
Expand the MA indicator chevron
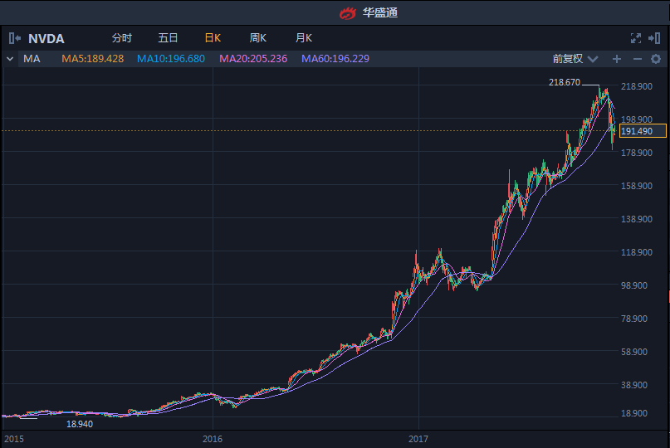pyautogui.click(x=10, y=59)
